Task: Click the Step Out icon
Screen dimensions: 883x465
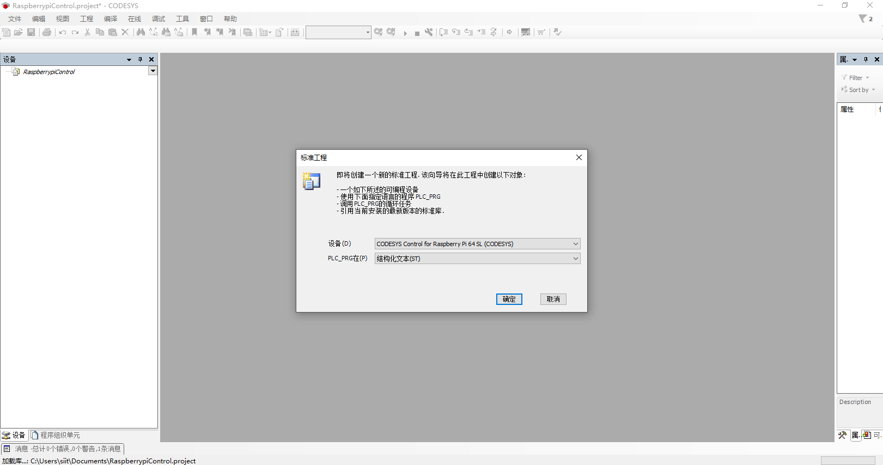Action: 468,32
